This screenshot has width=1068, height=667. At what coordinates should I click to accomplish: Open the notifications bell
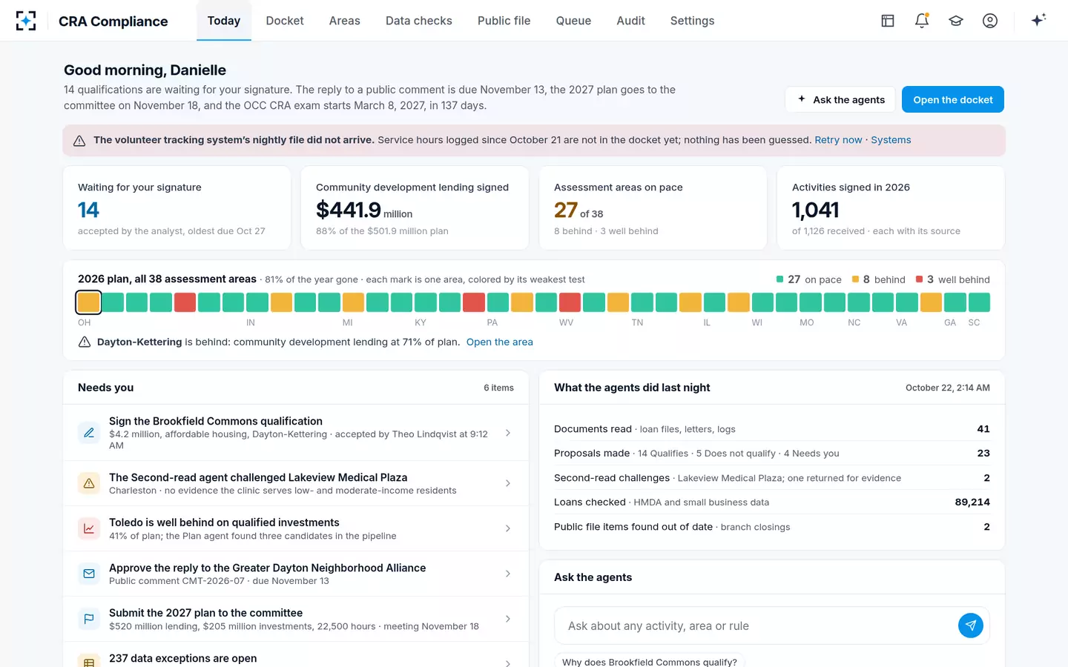[922, 21]
